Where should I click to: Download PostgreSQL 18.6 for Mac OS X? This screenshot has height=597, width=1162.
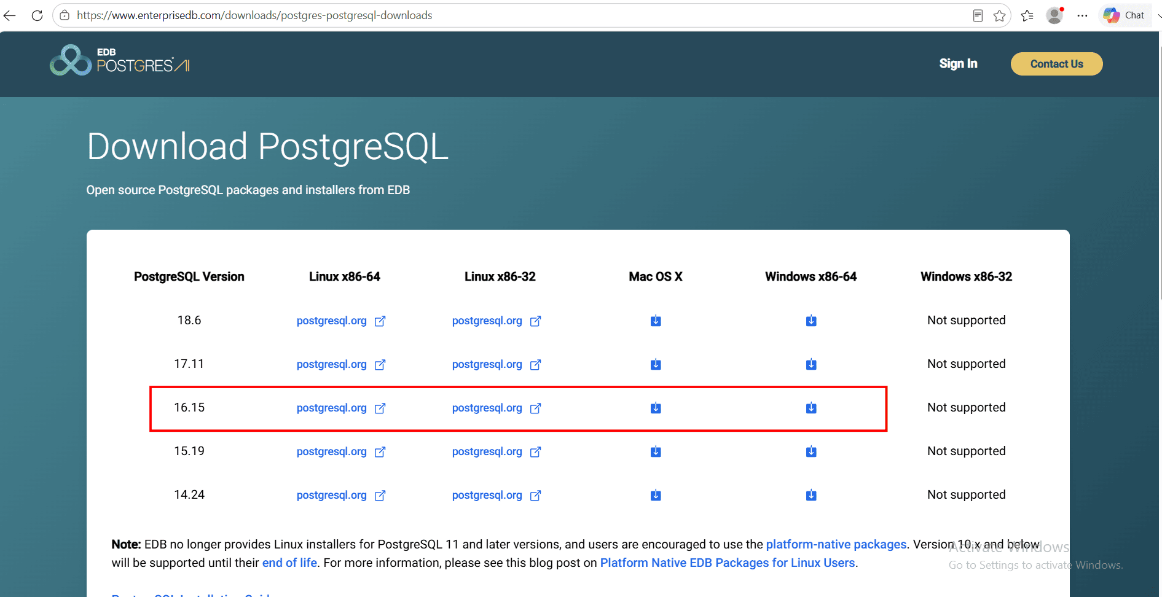656,321
